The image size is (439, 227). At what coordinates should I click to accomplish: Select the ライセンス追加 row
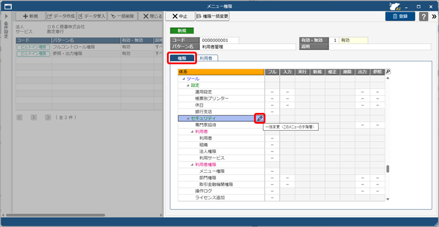click(221, 198)
